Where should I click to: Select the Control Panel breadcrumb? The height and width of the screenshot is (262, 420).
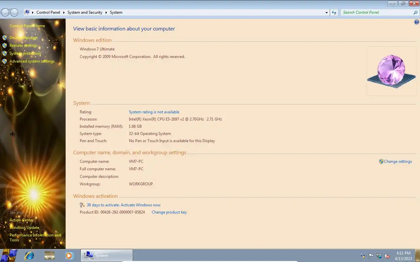(x=48, y=12)
